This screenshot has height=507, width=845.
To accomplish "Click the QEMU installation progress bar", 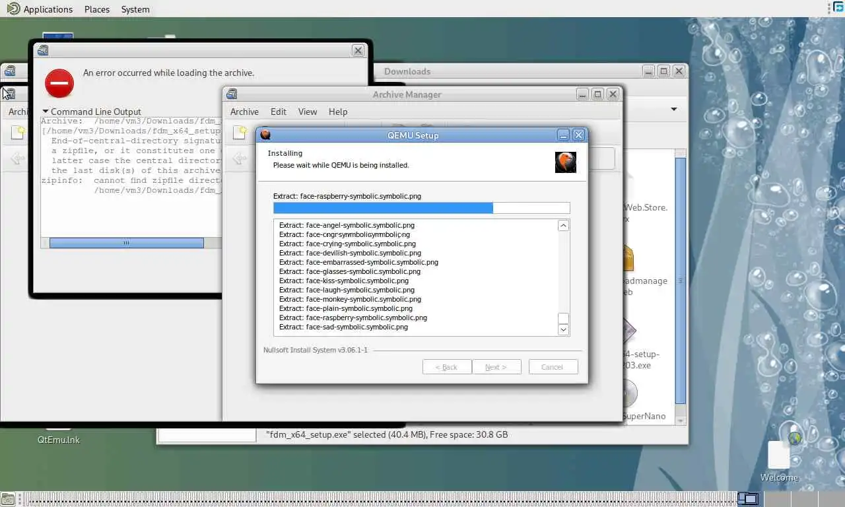I will [421, 208].
